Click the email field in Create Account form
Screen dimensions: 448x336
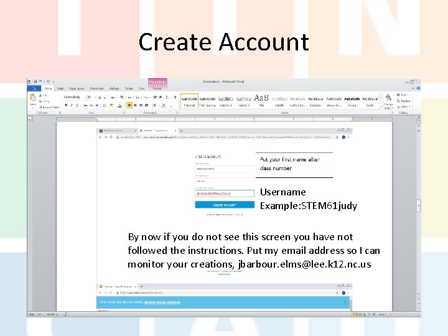tap(225, 194)
